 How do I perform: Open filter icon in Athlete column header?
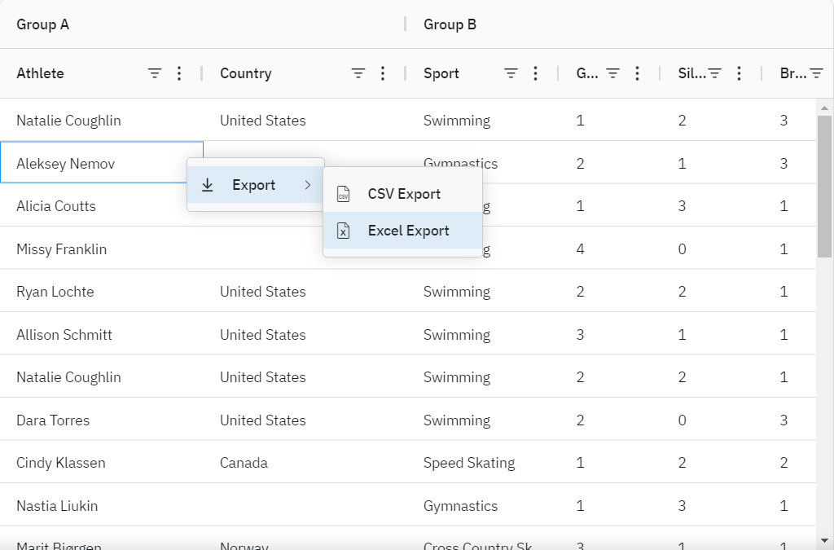[155, 73]
